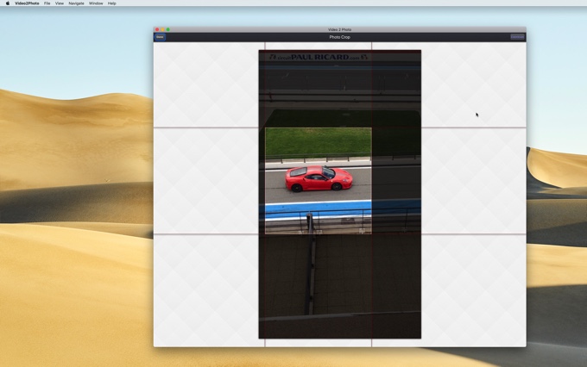Click the lower horizontal crop guide line
The width and height of the screenshot is (587, 367).
click(207, 233)
